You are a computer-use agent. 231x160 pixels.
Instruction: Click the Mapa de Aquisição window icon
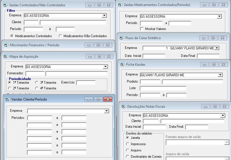click(5, 57)
